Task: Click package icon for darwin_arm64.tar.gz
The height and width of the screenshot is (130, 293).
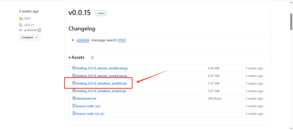Action: point(74,76)
